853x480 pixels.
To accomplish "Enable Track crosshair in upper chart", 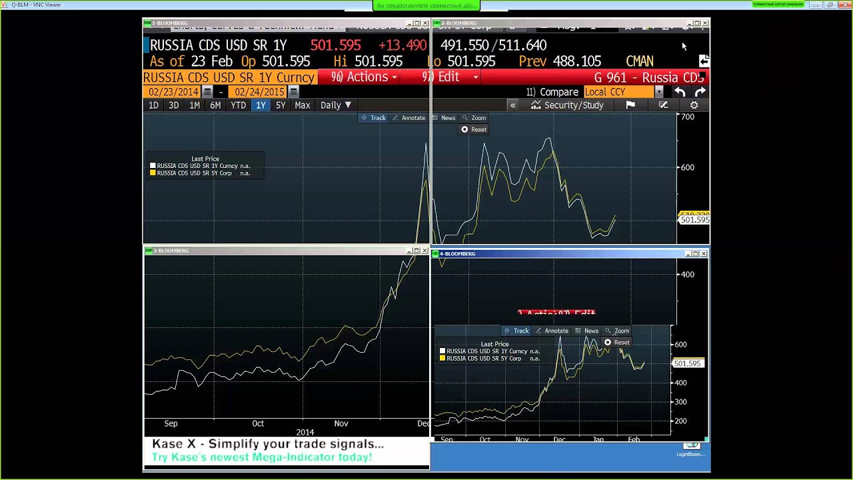I will point(373,118).
